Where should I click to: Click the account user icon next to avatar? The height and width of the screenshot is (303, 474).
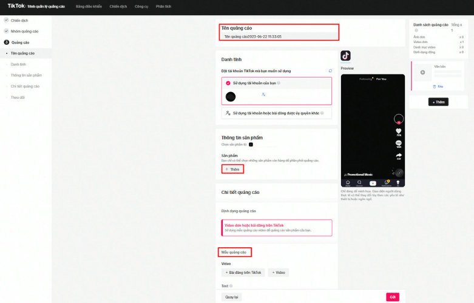(263, 95)
